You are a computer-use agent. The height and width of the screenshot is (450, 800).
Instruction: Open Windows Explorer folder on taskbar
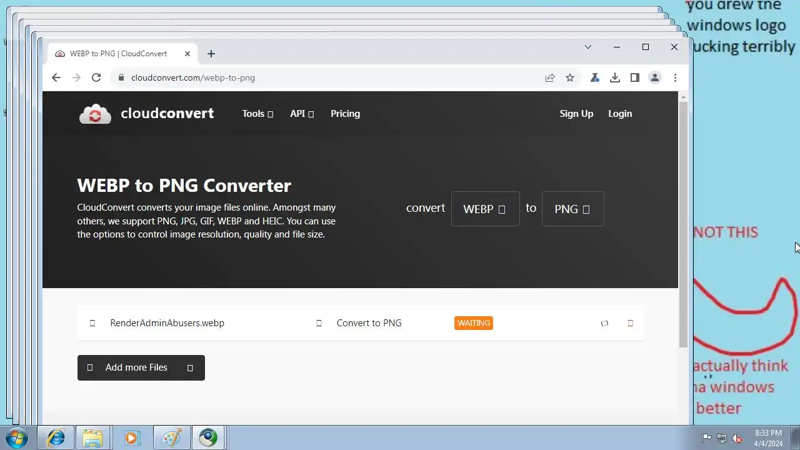pyautogui.click(x=92, y=437)
